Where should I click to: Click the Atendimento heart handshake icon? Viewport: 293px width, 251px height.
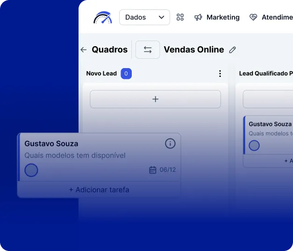click(253, 17)
